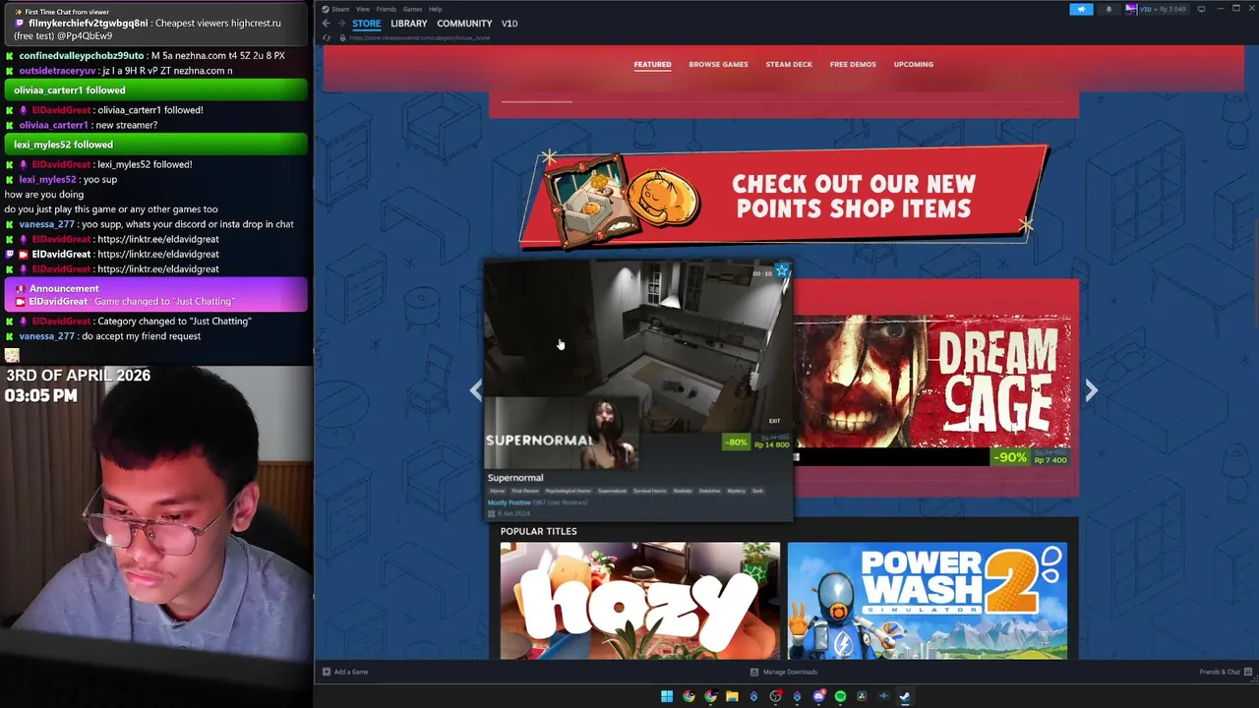Open the Friends menu
Screen dimensions: 1259x708
386,9
